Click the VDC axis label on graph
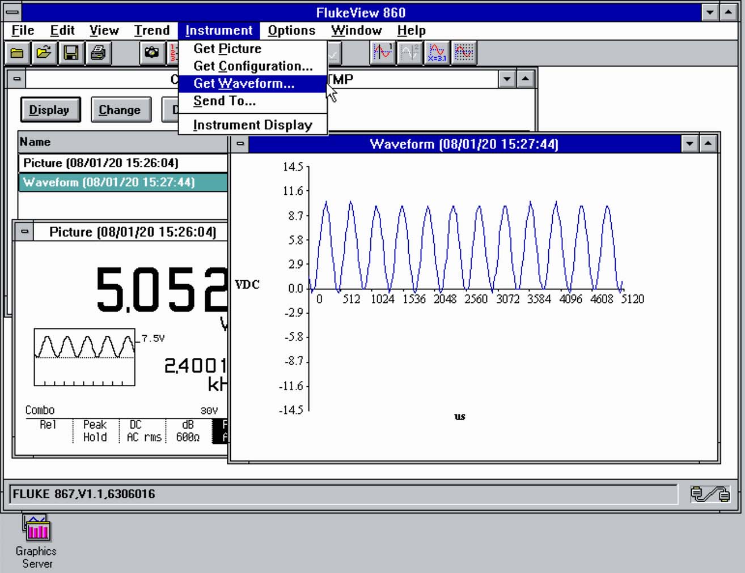The image size is (745, 573). tap(247, 284)
